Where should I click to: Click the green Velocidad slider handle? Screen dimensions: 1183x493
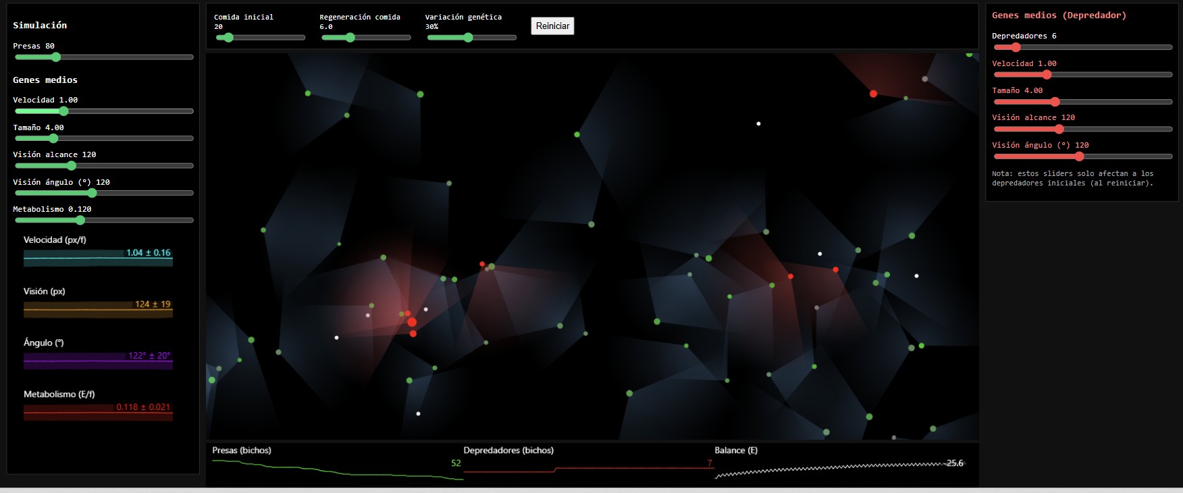pos(63,111)
